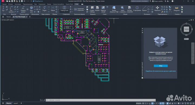Select the Перенести move tool

[157, 8]
